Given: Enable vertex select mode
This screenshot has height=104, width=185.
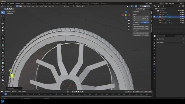Looking at the screenshot, I should pos(17,6).
